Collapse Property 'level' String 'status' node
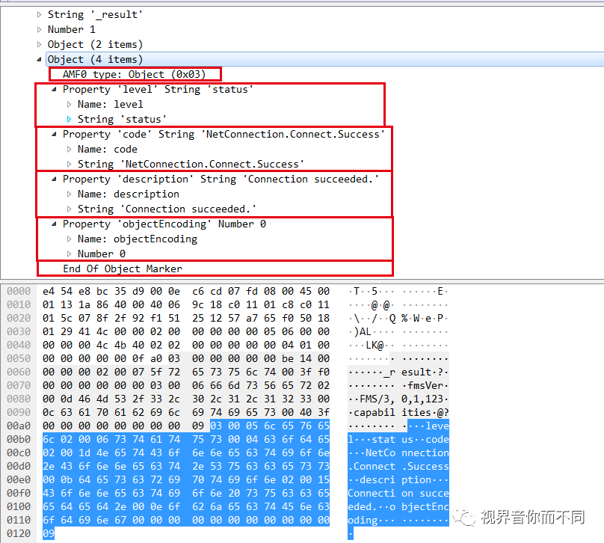The image size is (604, 543). click(x=54, y=90)
